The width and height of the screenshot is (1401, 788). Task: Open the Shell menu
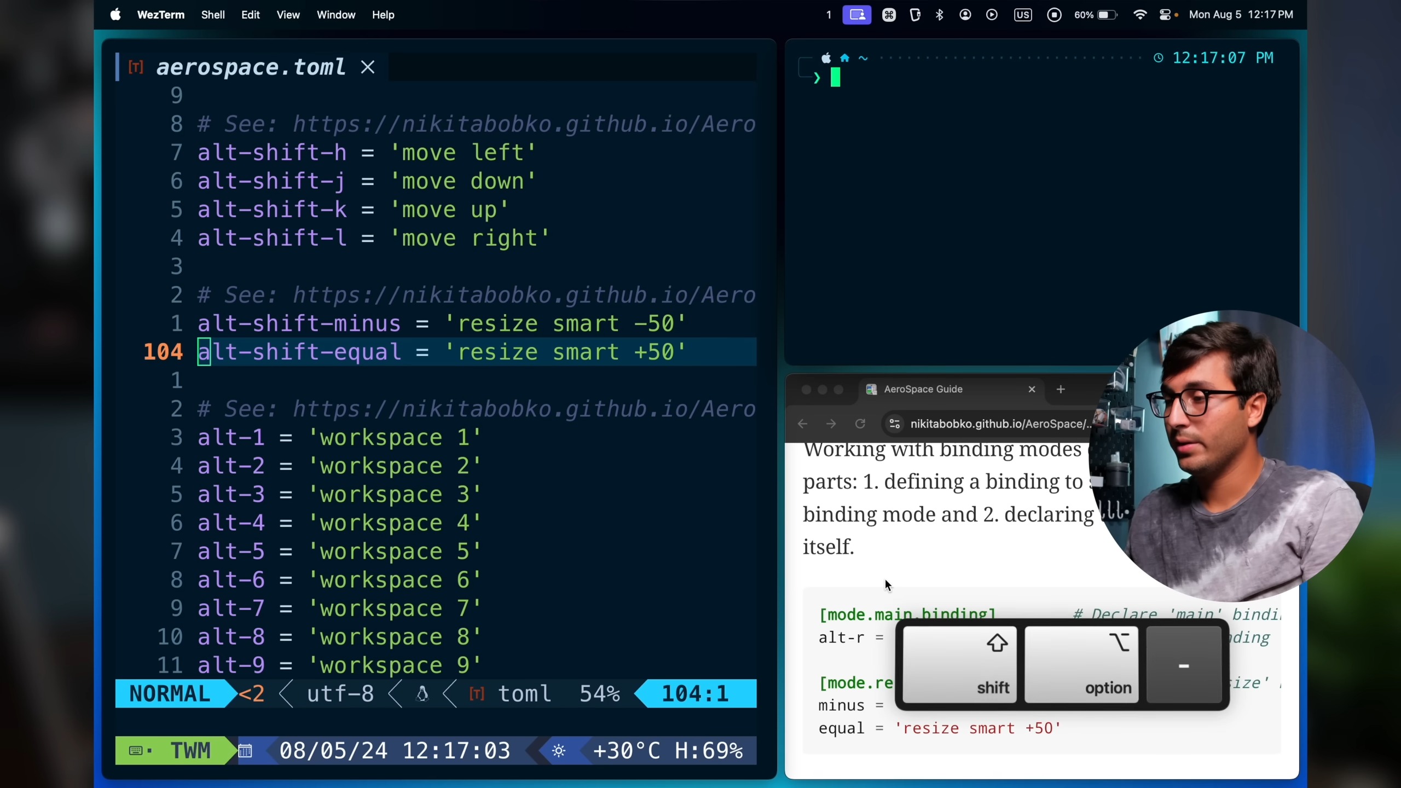tap(213, 15)
